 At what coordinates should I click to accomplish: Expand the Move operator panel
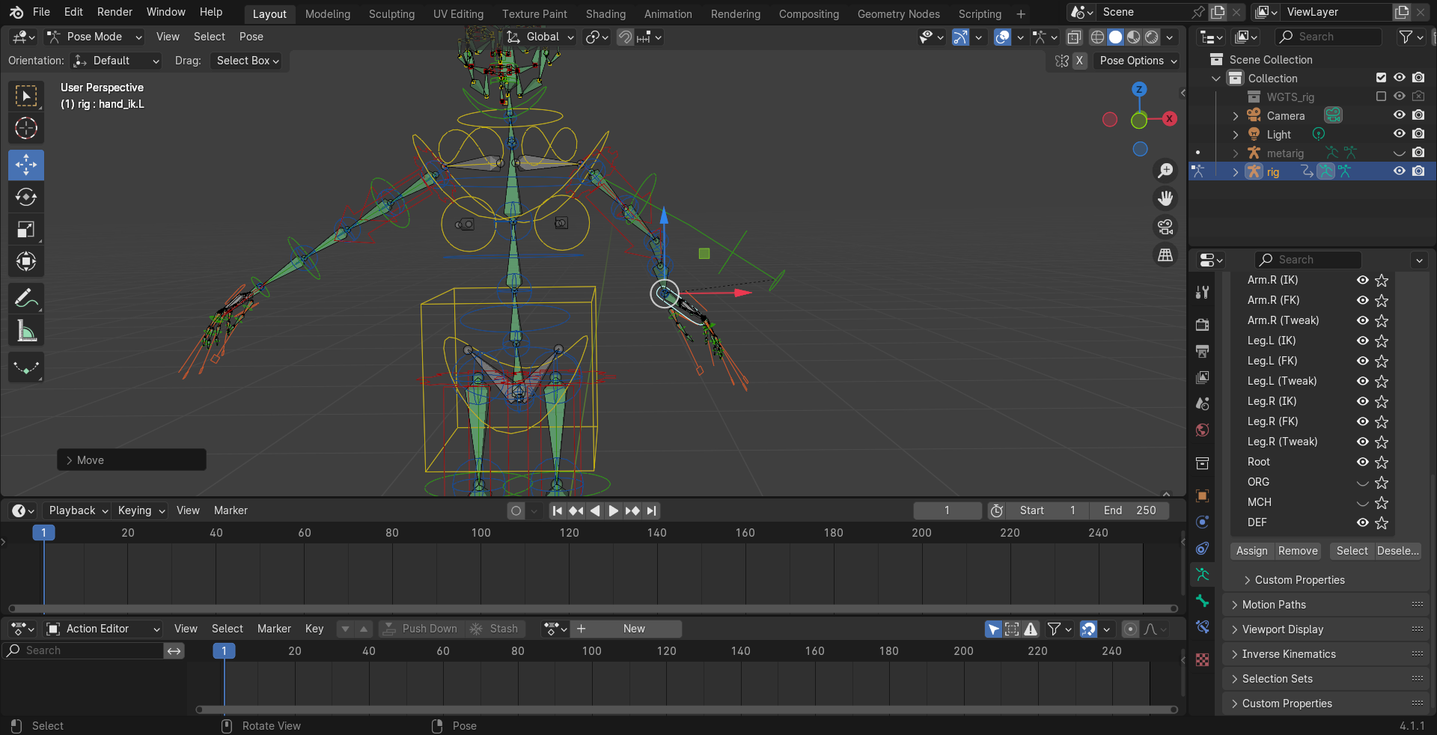(132, 460)
